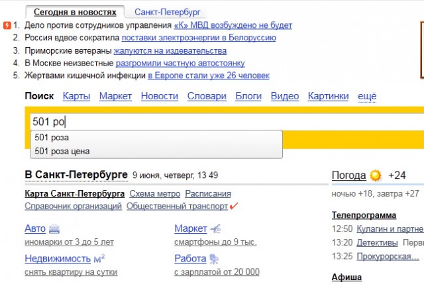424x284 pixels.
Task: Expand the ещё services dropdown
Action: click(367, 96)
